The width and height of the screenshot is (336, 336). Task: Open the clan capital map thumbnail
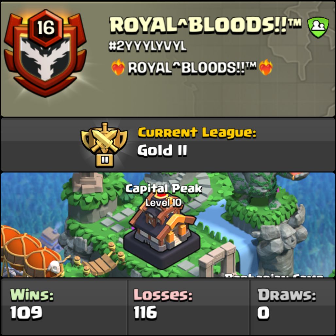pyautogui.click(x=168, y=225)
